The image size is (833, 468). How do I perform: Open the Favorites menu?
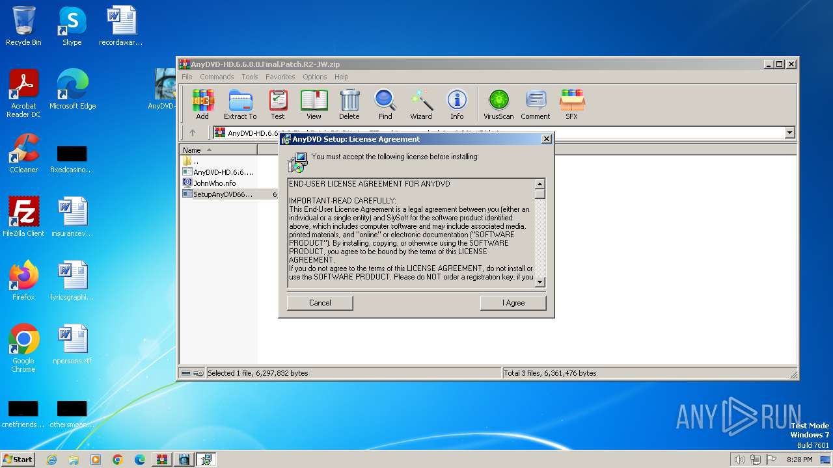280,77
